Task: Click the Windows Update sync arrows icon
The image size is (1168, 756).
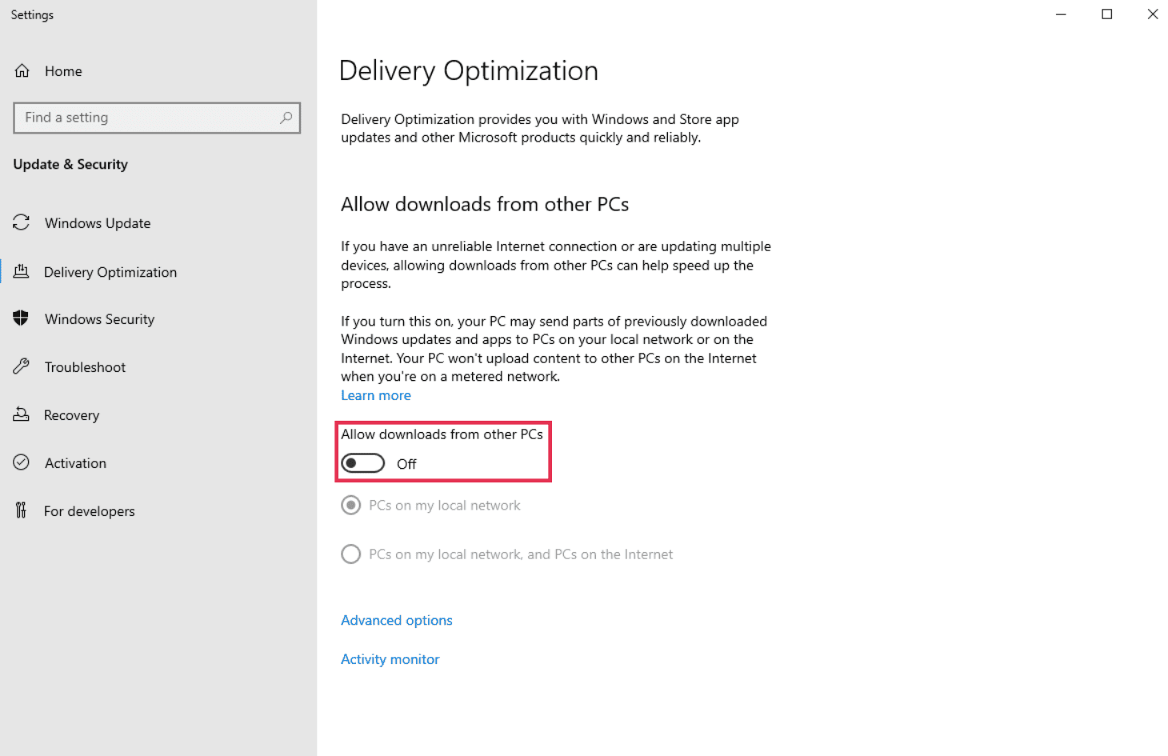Action: 22,222
